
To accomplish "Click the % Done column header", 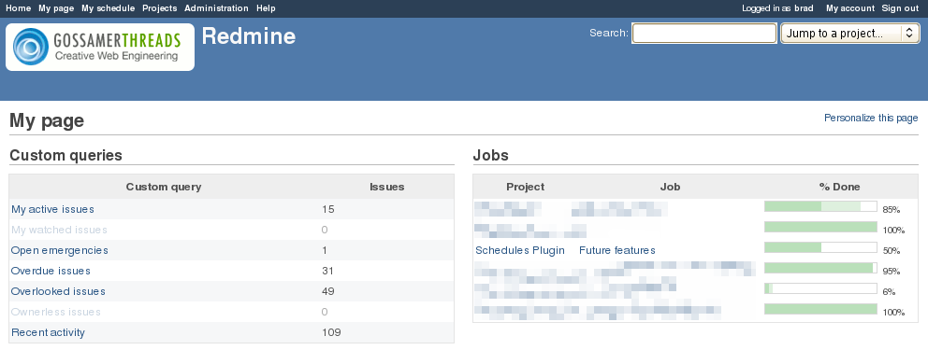I will (x=840, y=187).
